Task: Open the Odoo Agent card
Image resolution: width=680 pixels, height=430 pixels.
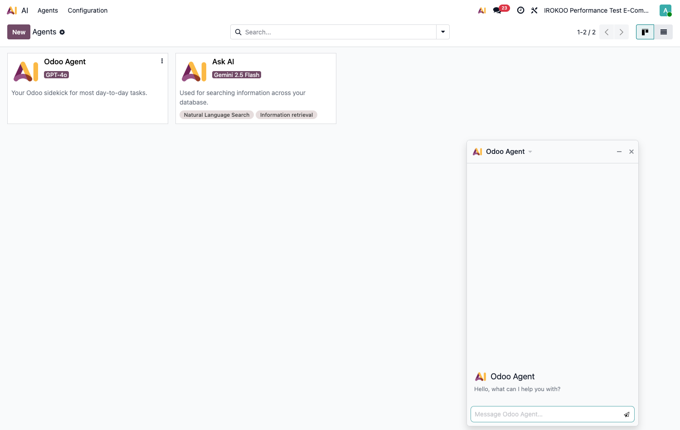Action: click(x=87, y=88)
